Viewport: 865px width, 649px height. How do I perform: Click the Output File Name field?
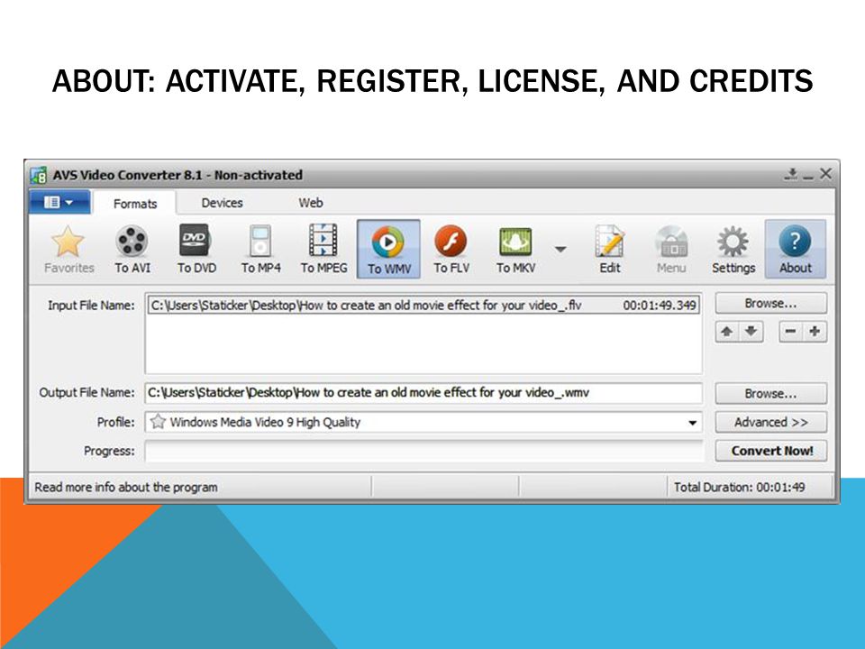tap(423, 393)
